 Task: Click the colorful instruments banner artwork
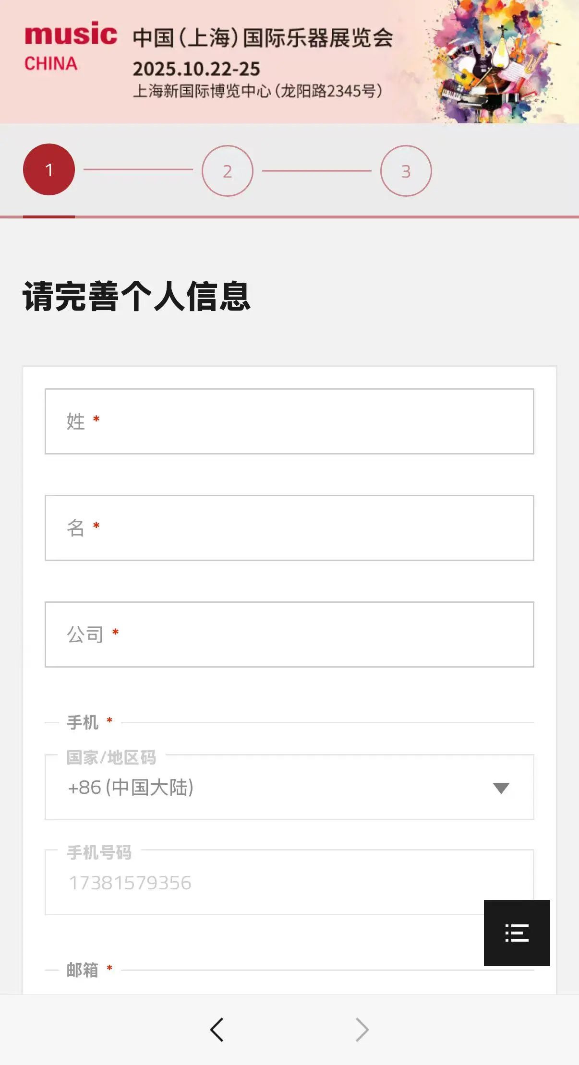499,62
